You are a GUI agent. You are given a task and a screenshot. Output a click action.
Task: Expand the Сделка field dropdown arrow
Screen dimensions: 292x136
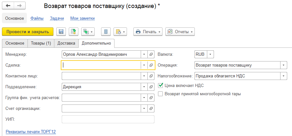click(x=144, y=65)
